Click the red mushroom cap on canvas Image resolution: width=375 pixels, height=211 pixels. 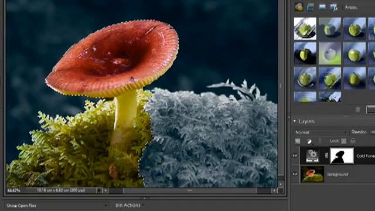tap(112, 57)
